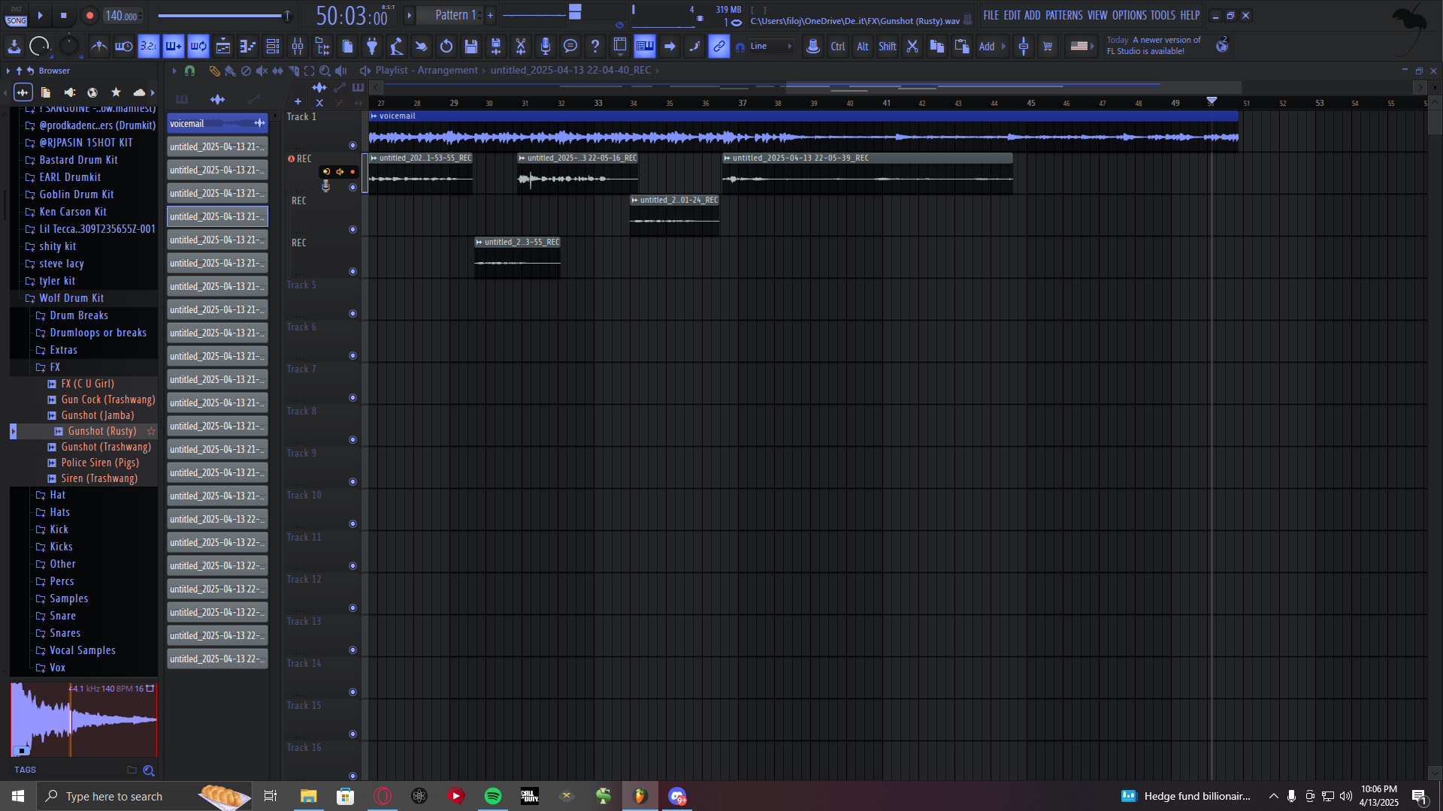Select Gunshot (Jamba) sample in browser

(98, 415)
